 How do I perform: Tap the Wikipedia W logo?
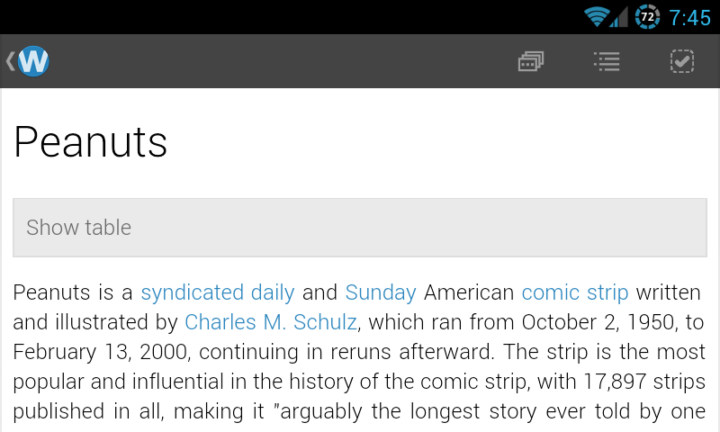(x=33, y=61)
